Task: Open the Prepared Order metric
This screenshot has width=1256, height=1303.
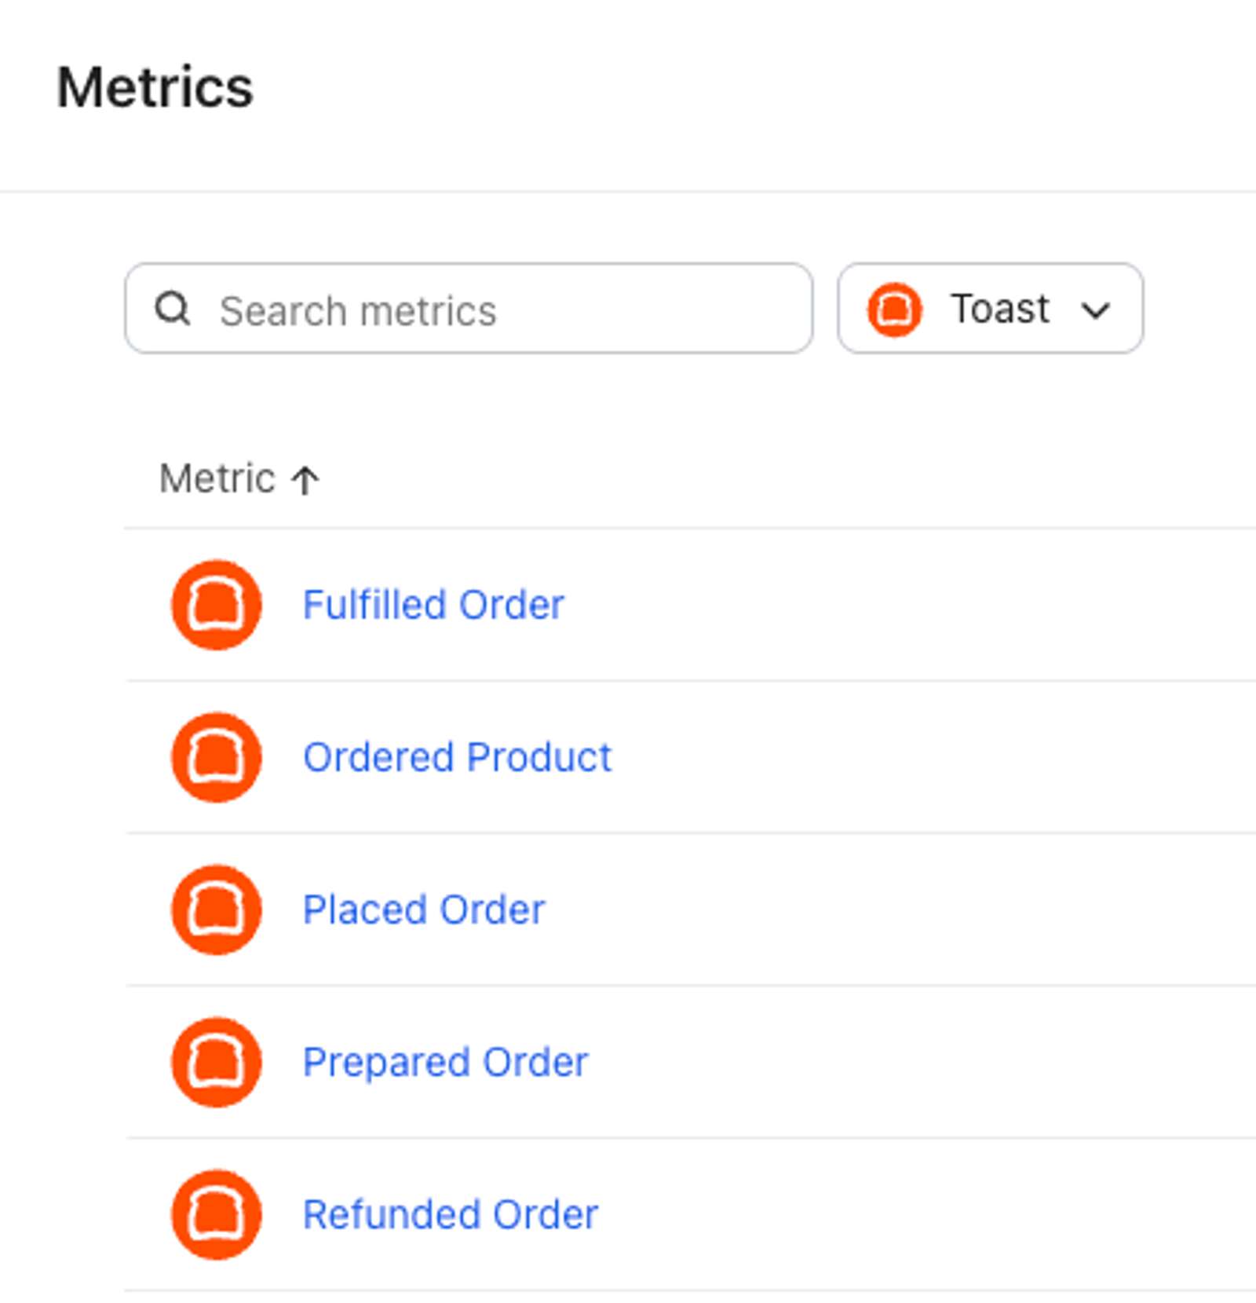Action: tap(445, 1062)
